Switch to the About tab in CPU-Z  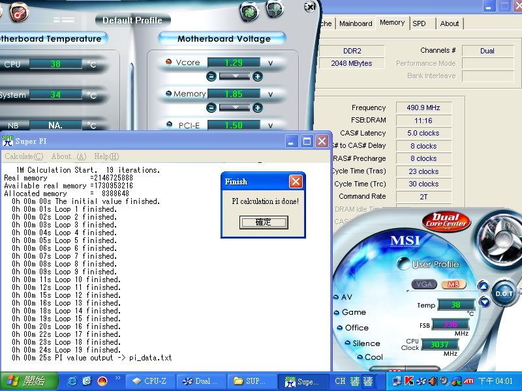pyautogui.click(x=450, y=23)
